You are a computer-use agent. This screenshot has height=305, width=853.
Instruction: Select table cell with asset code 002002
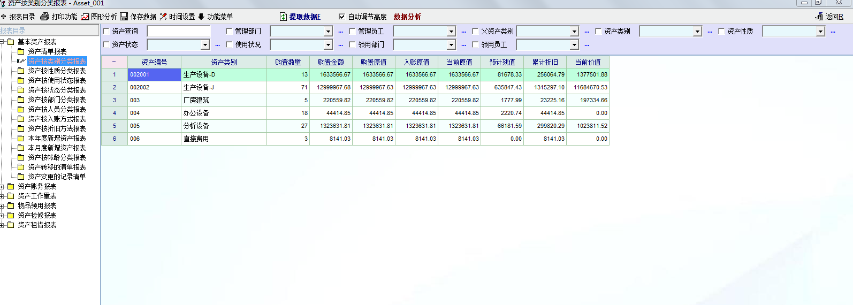(154, 87)
